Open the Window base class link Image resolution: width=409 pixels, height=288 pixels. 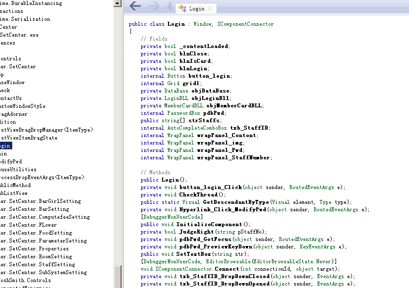coord(203,24)
